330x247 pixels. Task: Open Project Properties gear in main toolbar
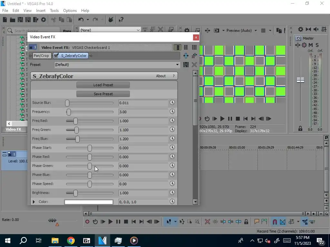click(x=44, y=20)
